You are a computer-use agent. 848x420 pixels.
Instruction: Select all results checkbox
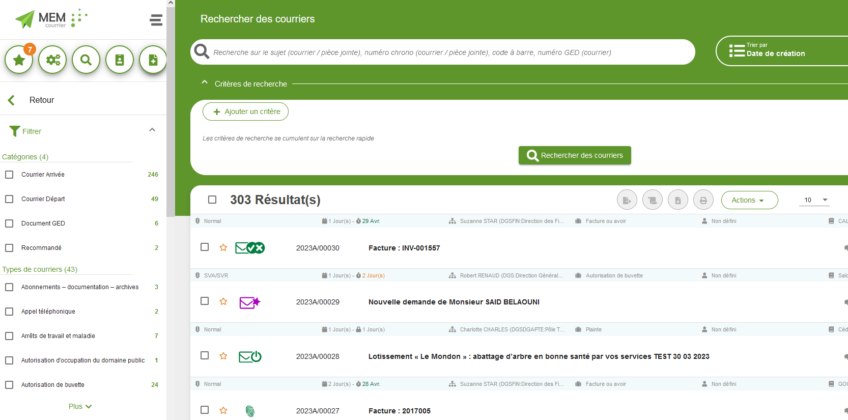[x=212, y=200]
